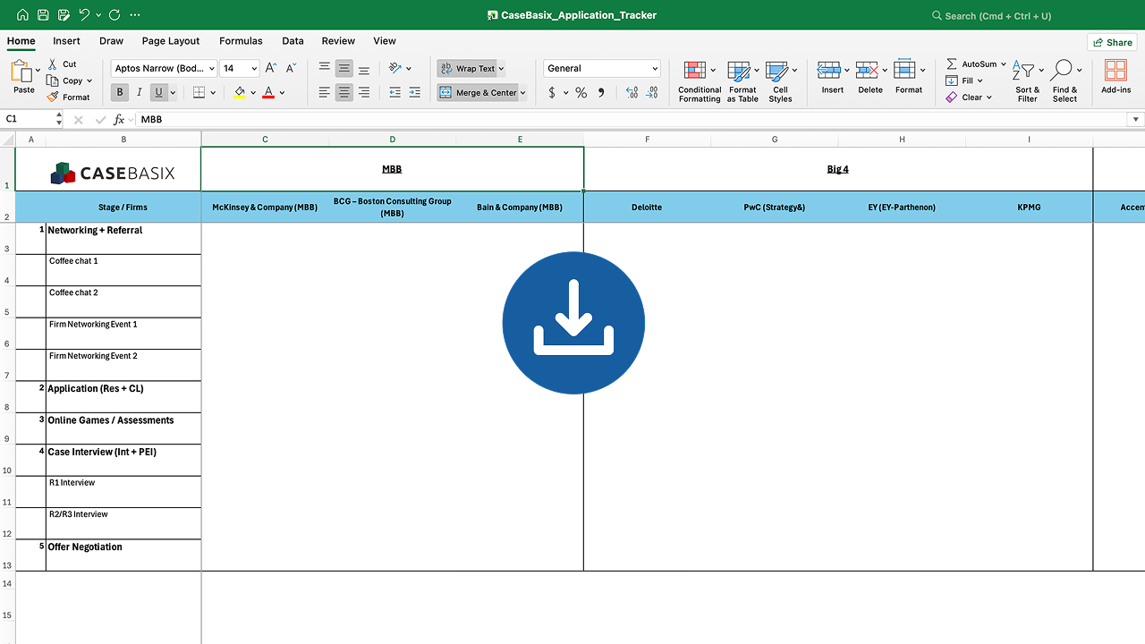Click the blue download circle icon

point(573,323)
